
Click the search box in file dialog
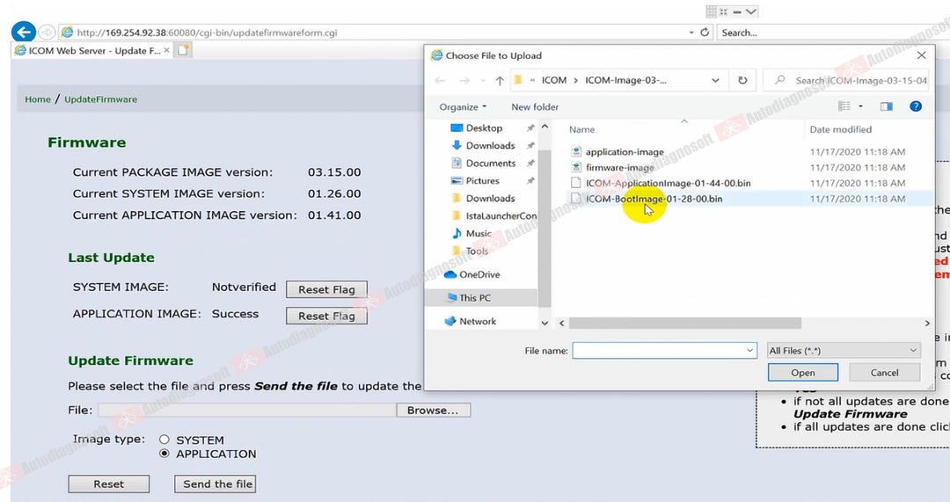tap(846, 81)
